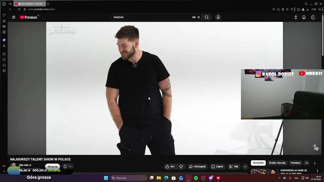Viewport: 324px width, 182px height.
Task: Open the account avatar menu
Action: pos(313,17)
